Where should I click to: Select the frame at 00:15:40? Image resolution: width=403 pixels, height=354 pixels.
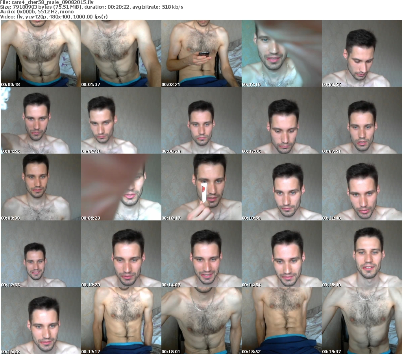click(362, 254)
